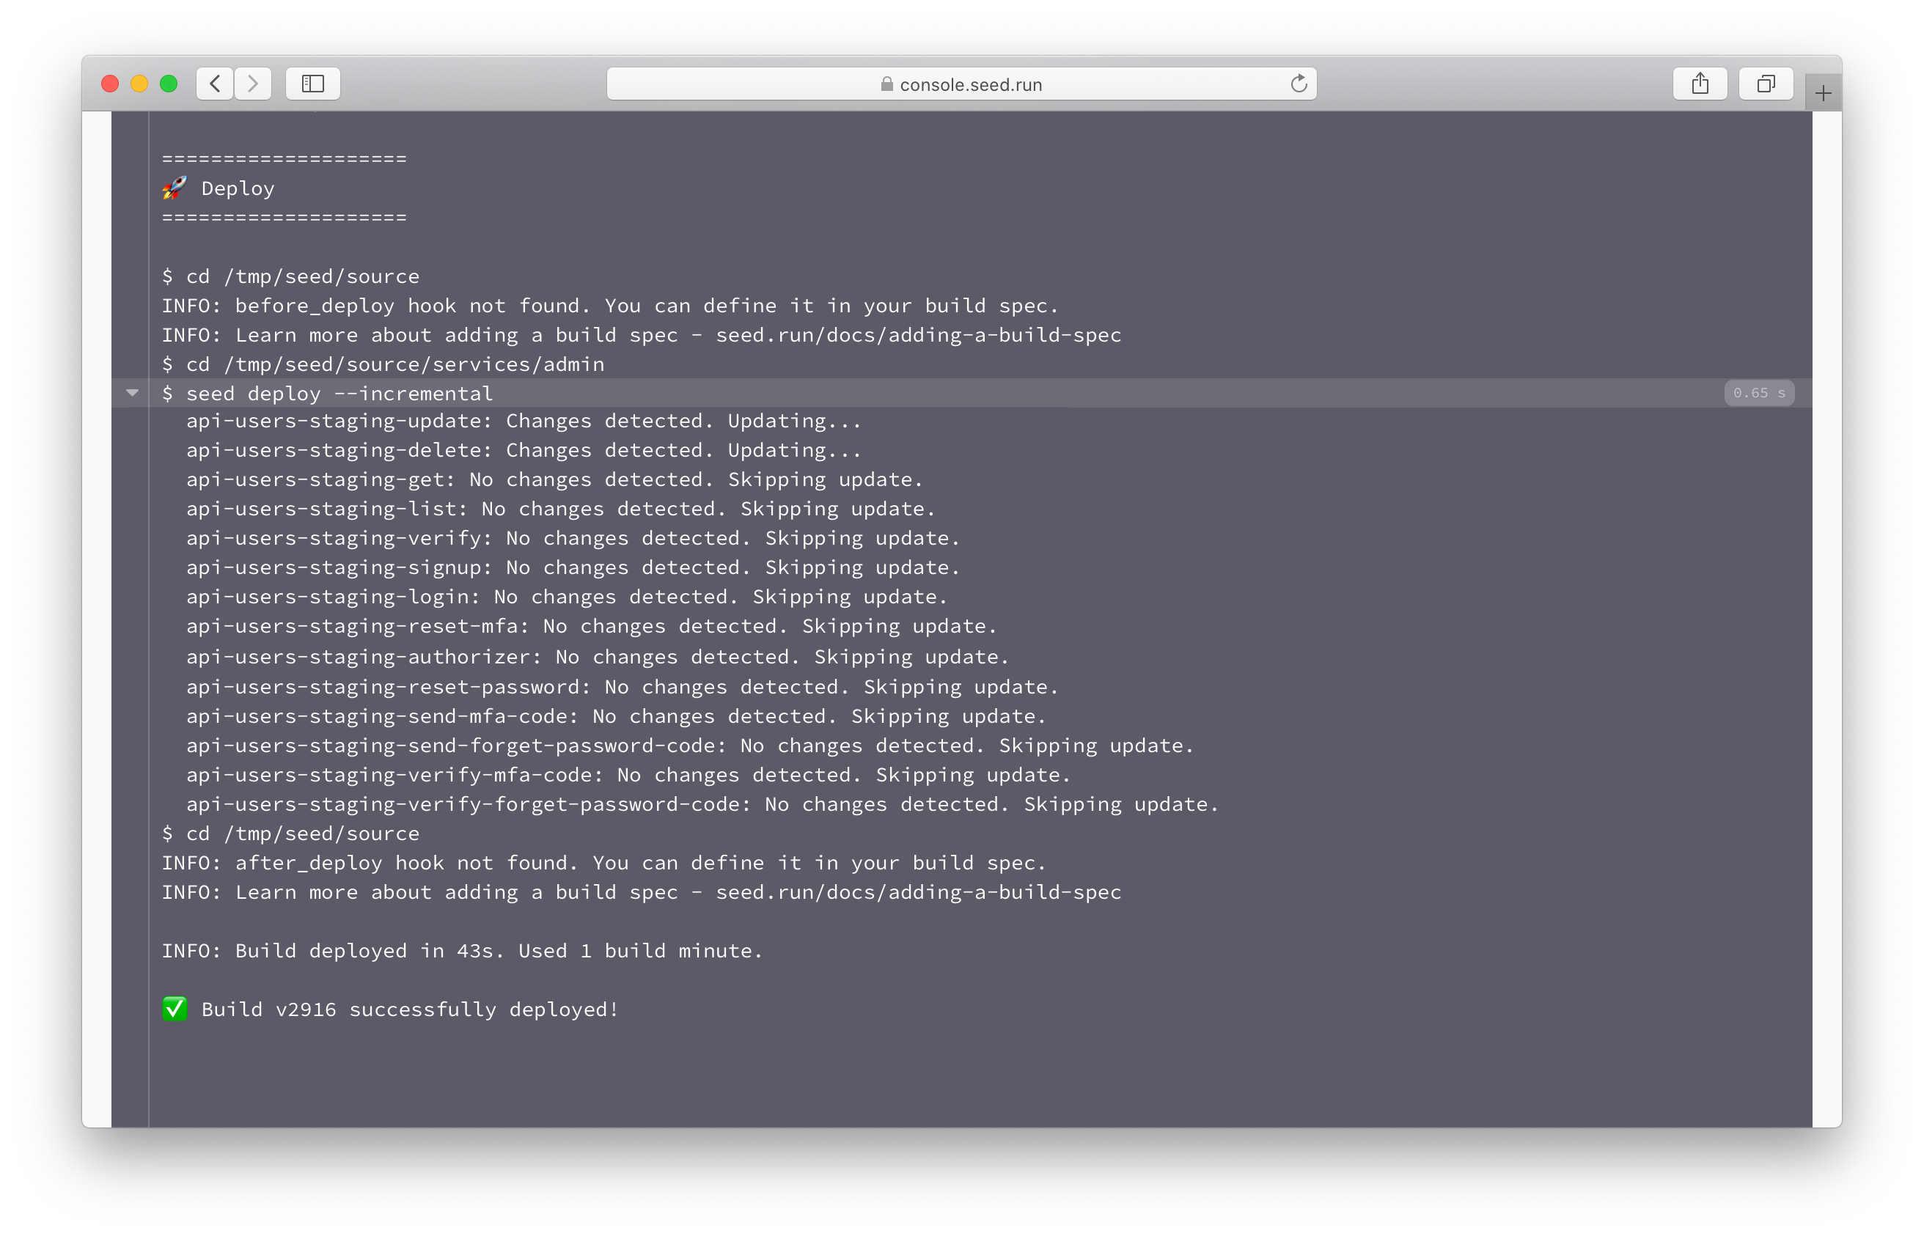Click the Build deployed in 43s info line
This screenshot has width=1924, height=1236.
click(461, 951)
